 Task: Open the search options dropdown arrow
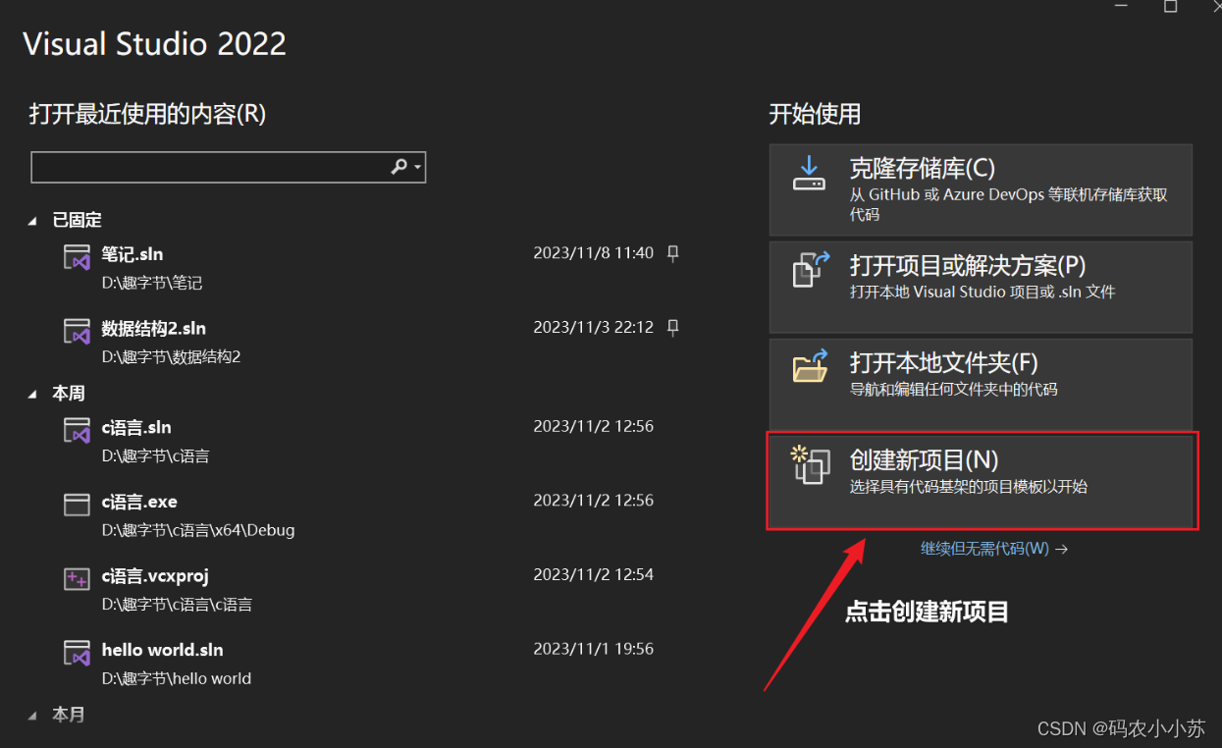[418, 168]
